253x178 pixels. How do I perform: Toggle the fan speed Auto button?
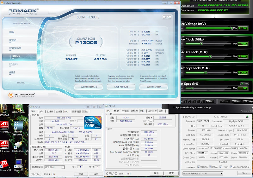point(244,83)
